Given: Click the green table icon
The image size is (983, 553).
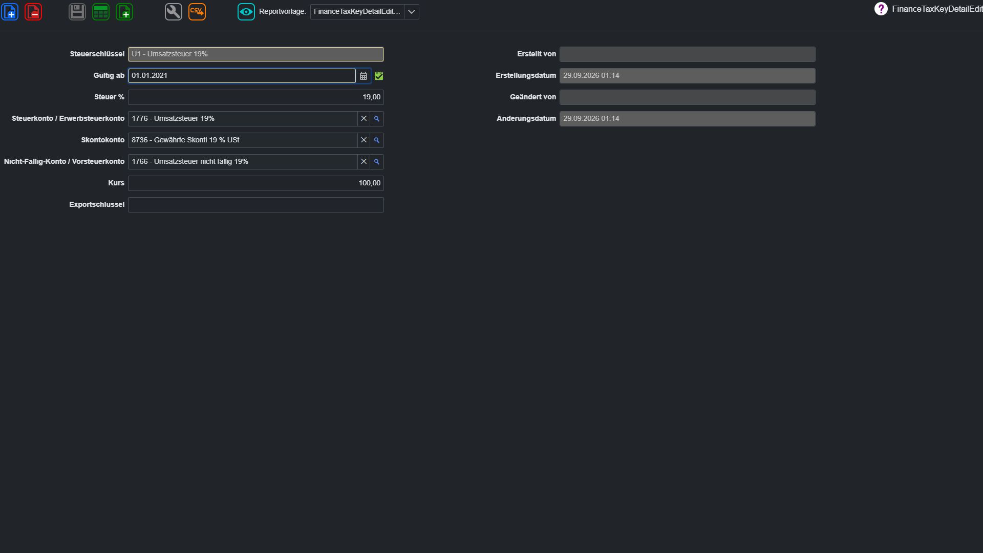Looking at the screenshot, I should click(101, 11).
